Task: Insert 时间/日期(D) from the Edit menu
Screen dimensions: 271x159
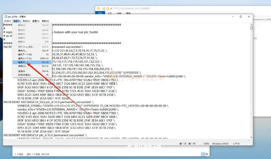Action: click(x=32, y=75)
